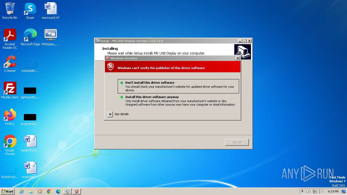The width and height of the screenshot is (347, 195).
Task: Open Windows Media Player in taskbar
Action: [40, 191]
